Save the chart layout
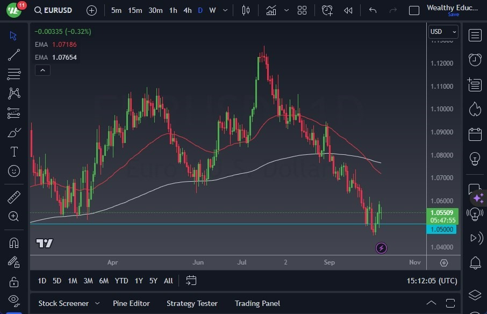This screenshot has width=487, height=314. (454, 15)
